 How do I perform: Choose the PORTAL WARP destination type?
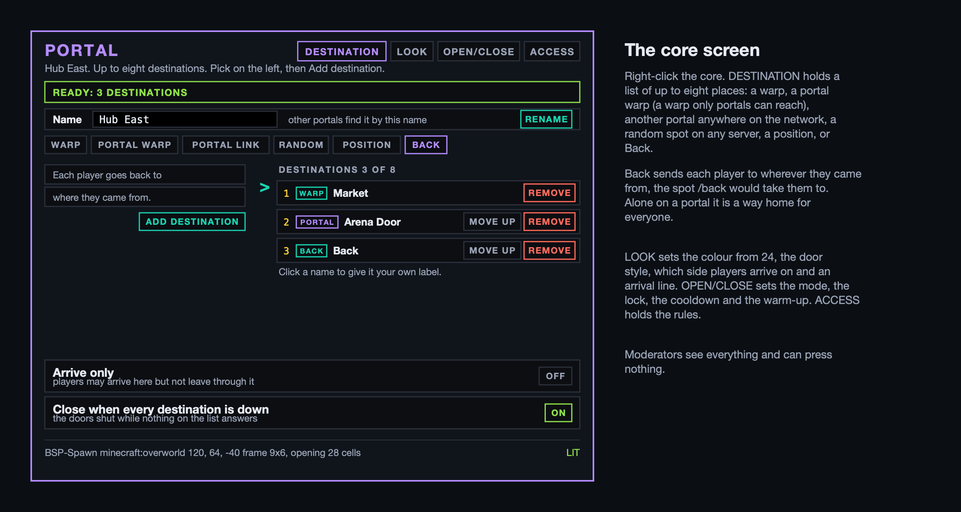pos(135,145)
